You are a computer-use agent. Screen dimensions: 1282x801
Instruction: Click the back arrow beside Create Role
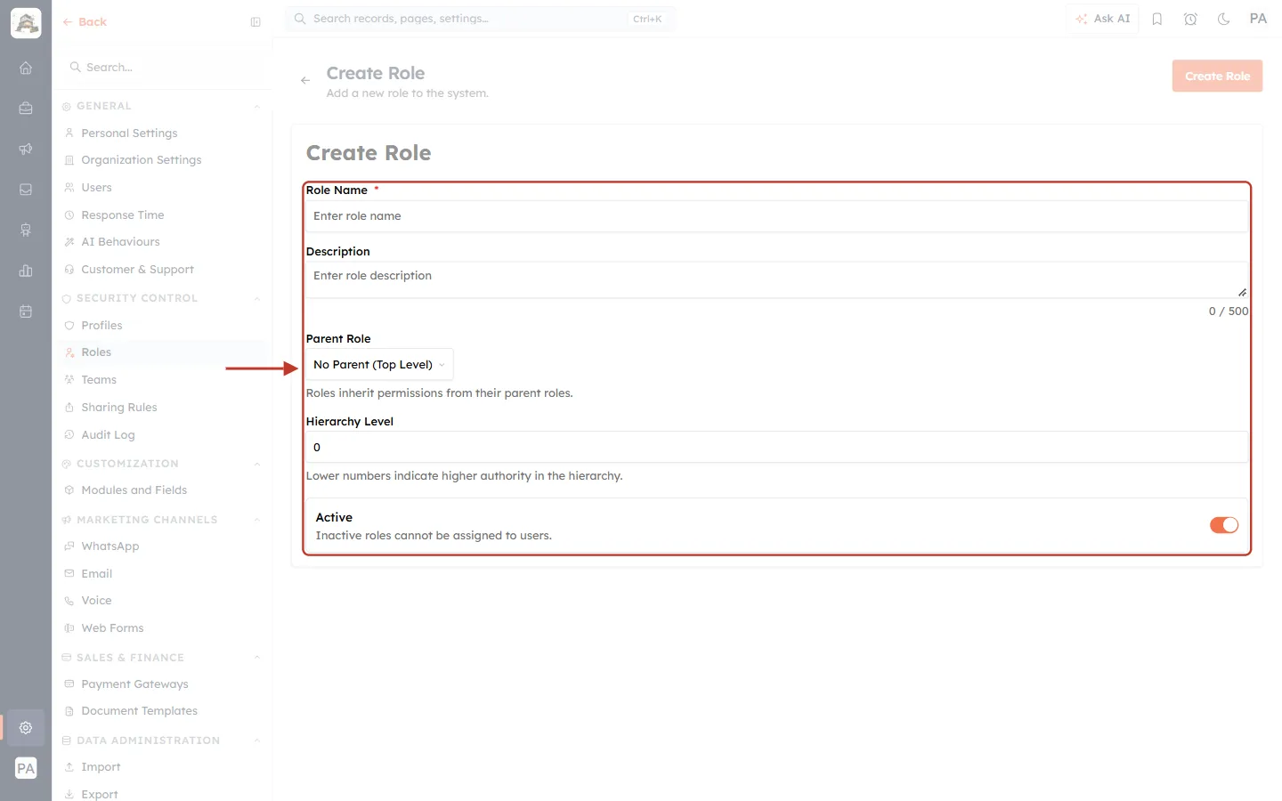tap(305, 80)
